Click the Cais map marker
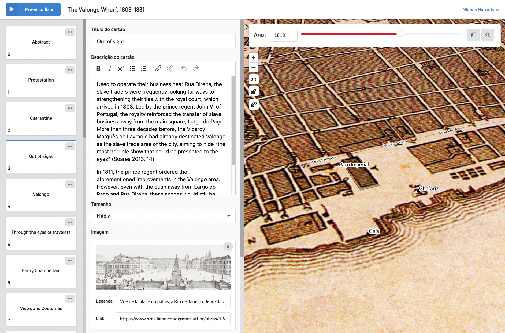 (368, 234)
